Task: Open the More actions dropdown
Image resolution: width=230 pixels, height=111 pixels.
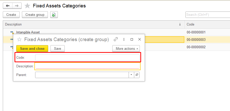Action: 126,48
